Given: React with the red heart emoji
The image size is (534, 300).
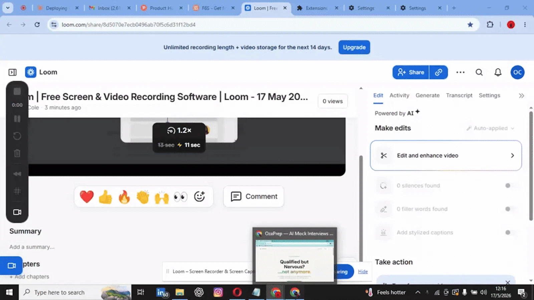Looking at the screenshot, I should pos(87,197).
